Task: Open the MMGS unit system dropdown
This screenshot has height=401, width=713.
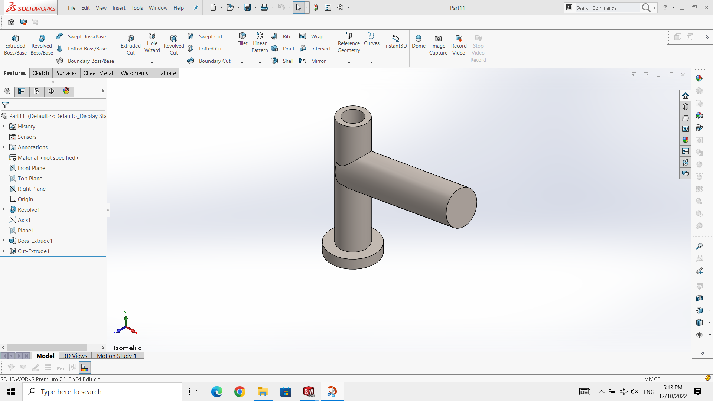Action: pos(671,379)
